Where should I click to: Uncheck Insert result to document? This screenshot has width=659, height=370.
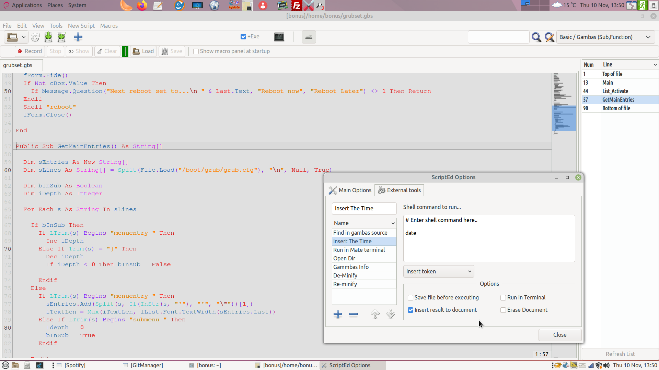coord(411,310)
